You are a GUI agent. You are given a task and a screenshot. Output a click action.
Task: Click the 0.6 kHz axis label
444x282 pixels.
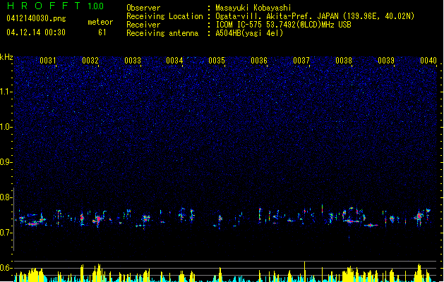(x=6, y=268)
